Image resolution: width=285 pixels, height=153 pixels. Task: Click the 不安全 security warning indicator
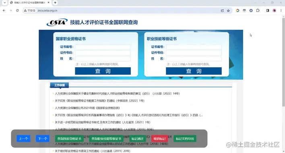(x=30, y=10)
